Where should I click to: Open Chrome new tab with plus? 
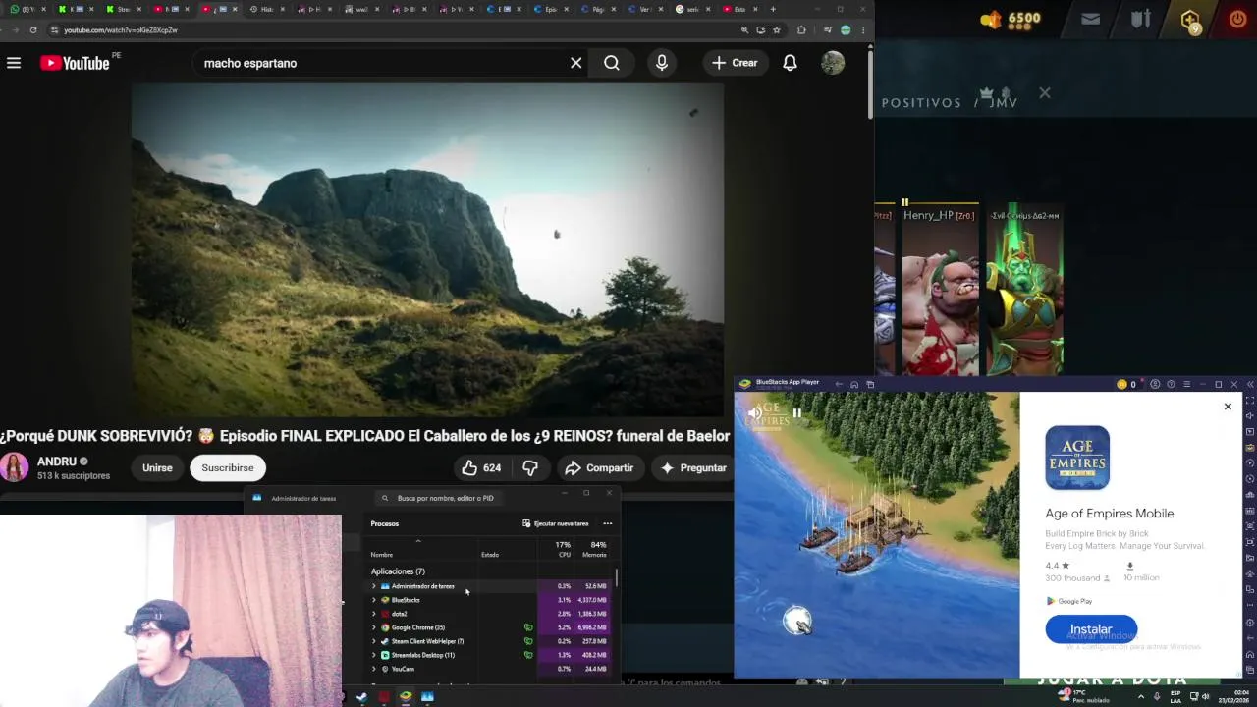(773, 9)
